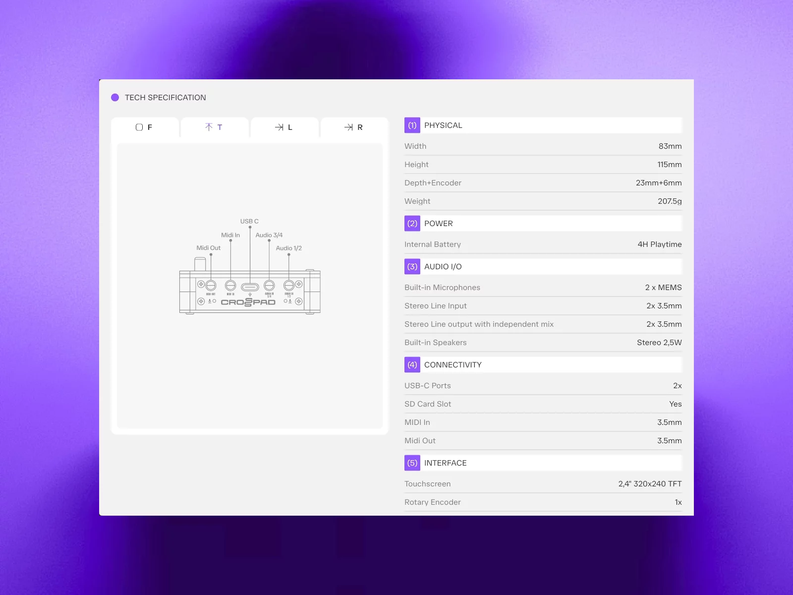The height and width of the screenshot is (595, 793).
Task: Click the 'SD Card Slot' row label
Action: (428, 404)
